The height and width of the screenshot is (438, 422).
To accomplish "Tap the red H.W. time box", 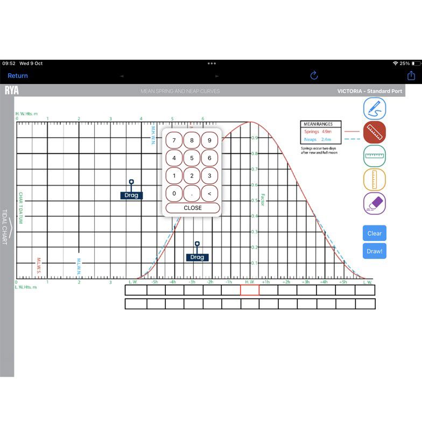I will pyautogui.click(x=250, y=290).
